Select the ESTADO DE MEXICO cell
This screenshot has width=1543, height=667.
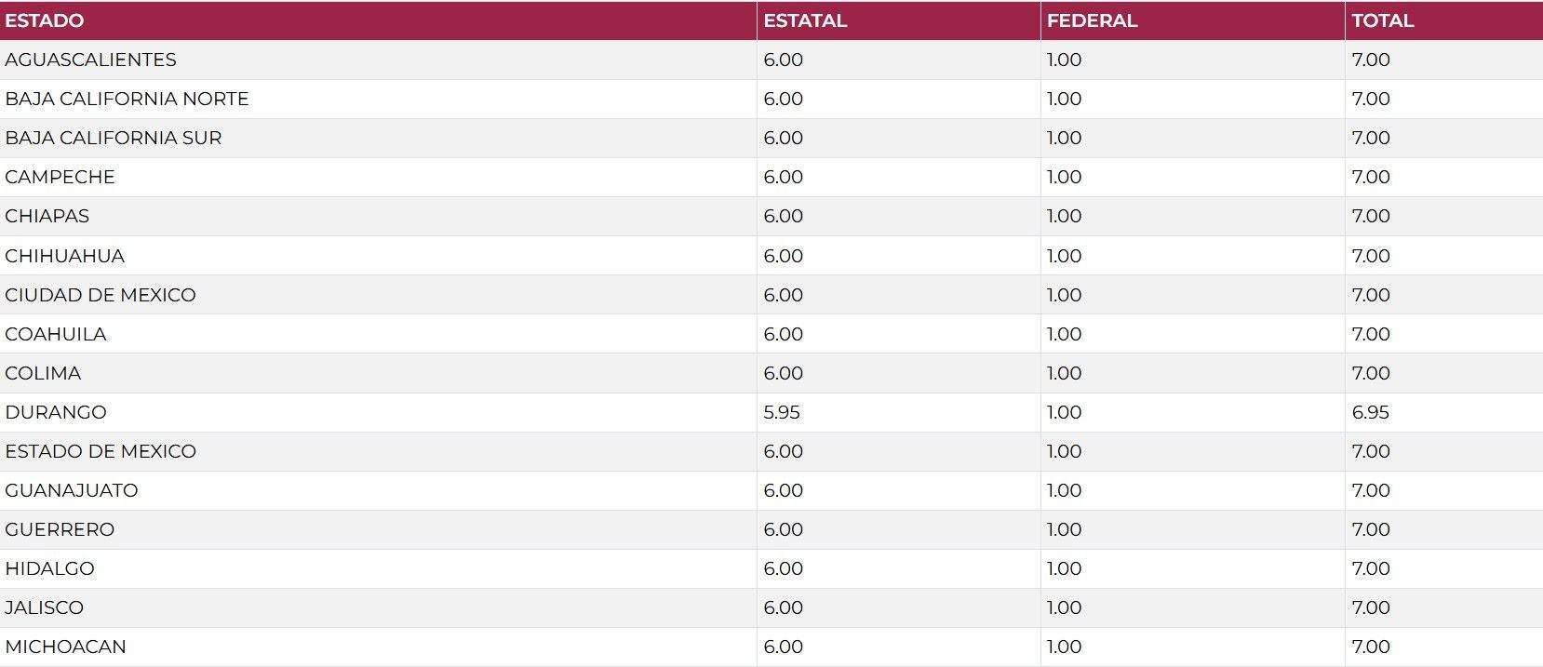(x=101, y=451)
